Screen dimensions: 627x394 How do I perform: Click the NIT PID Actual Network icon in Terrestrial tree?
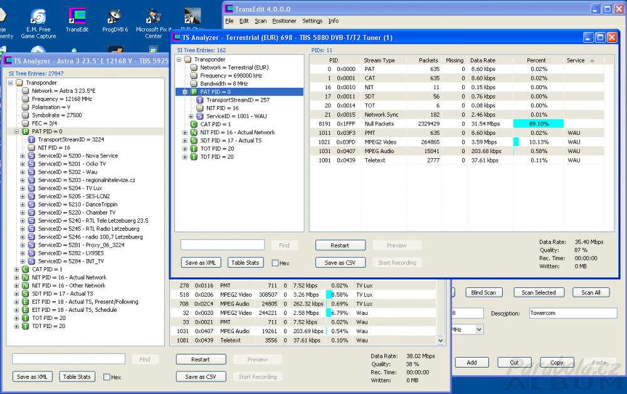(194, 132)
